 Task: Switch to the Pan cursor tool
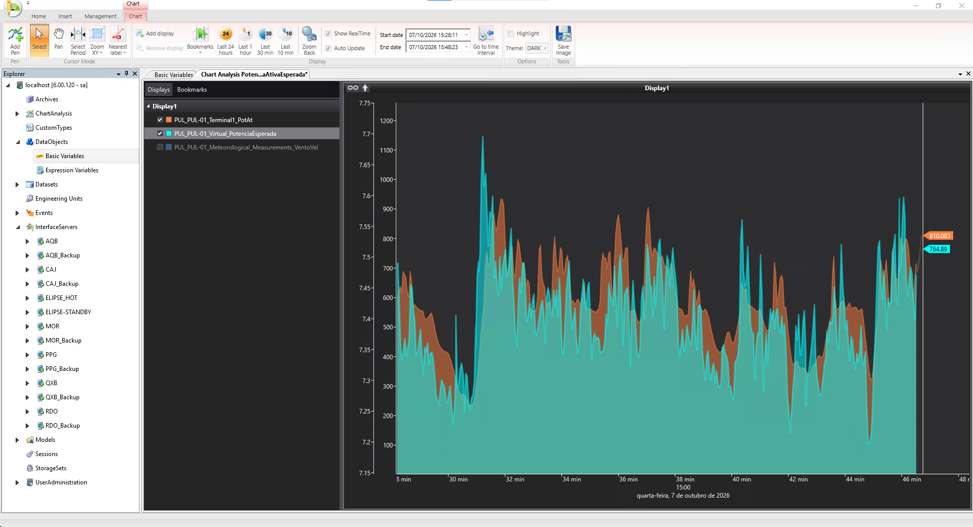(x=59, y=39)
